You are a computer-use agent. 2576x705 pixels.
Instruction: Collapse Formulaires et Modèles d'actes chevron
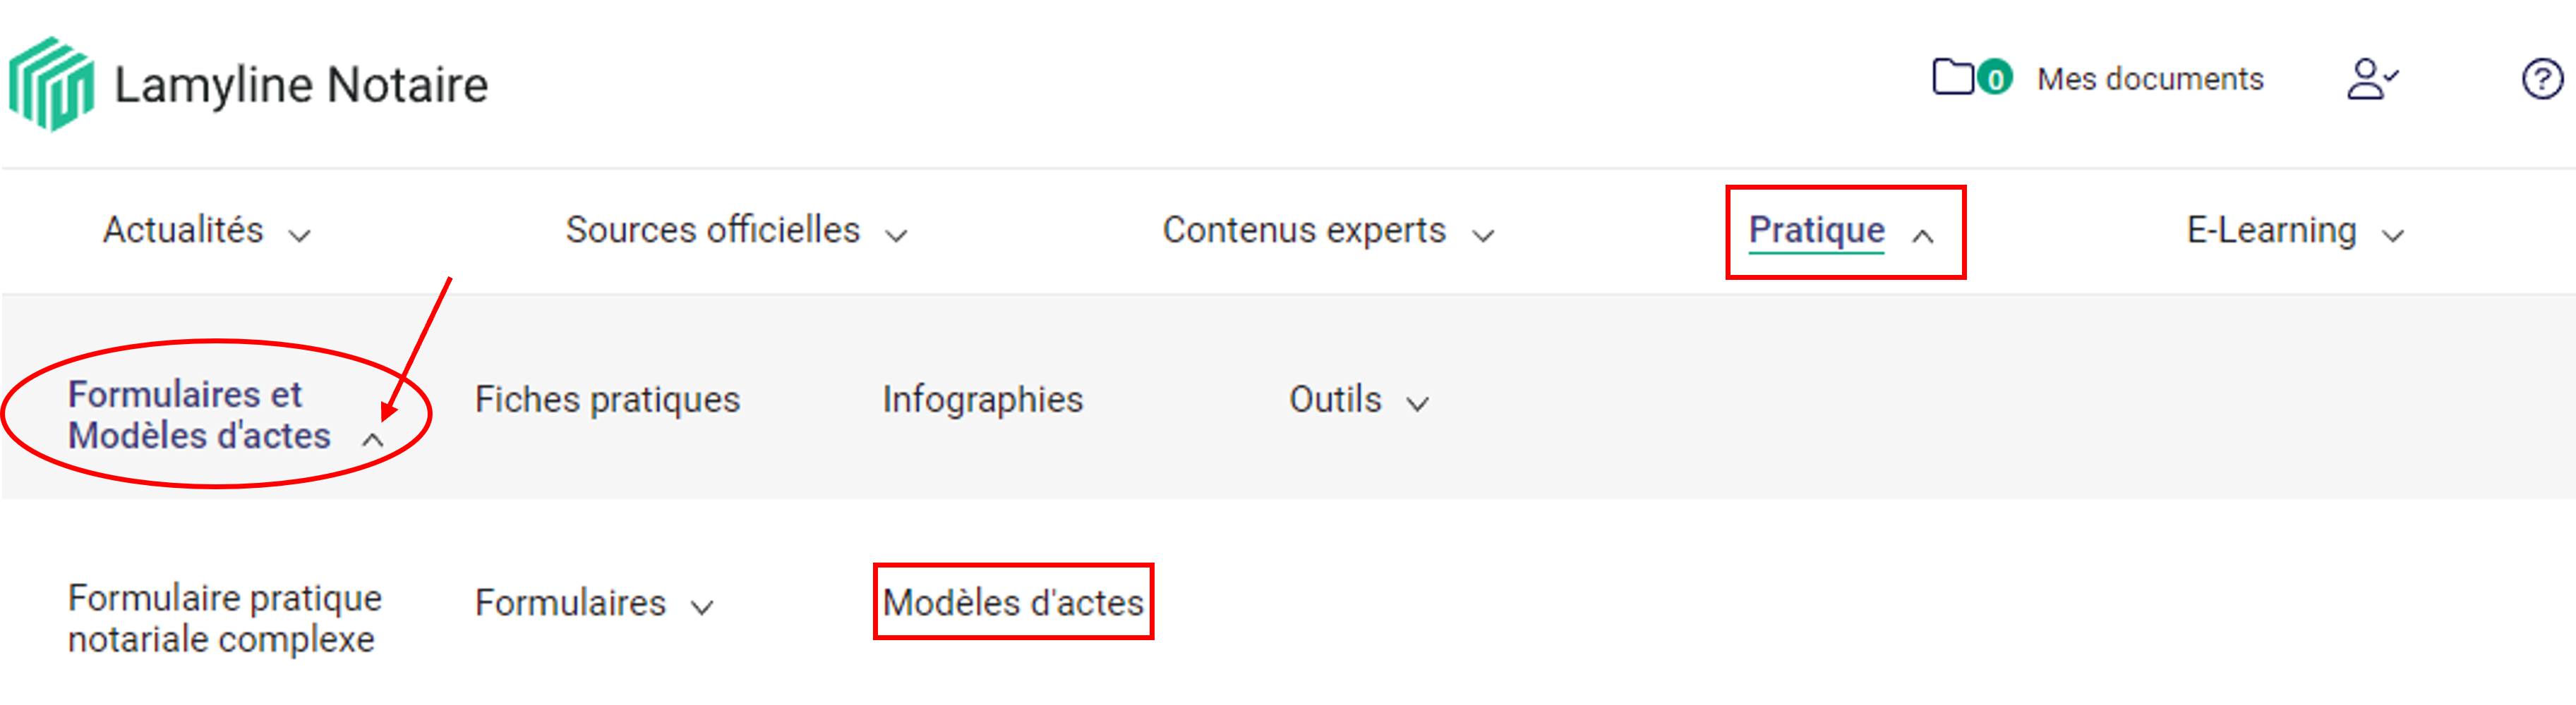(x=372, y=439)
